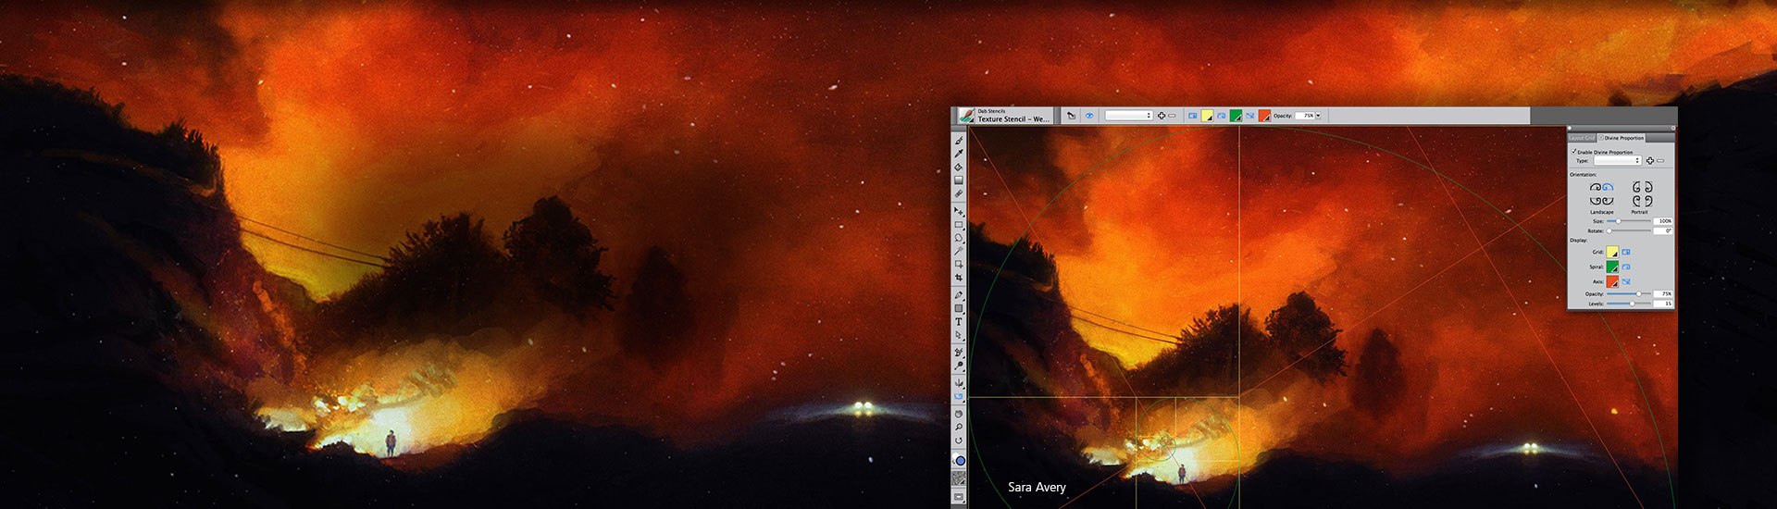Click the Size 100% value field
The height and width of the screenshot is (509, 1777).
point(1663,221)
